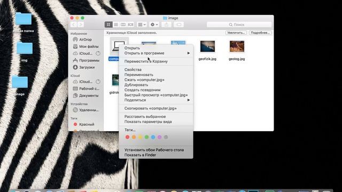Expand the Поделиться submenu

pos(156,100)
